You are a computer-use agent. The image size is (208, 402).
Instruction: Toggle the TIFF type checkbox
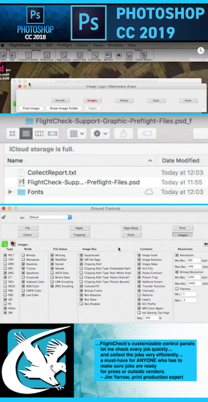click(5, 259)
